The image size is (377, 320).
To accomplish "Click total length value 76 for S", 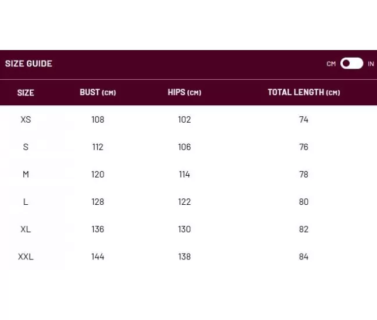I will coord(304,147).
